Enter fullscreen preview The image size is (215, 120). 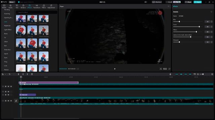coord(169,69)
